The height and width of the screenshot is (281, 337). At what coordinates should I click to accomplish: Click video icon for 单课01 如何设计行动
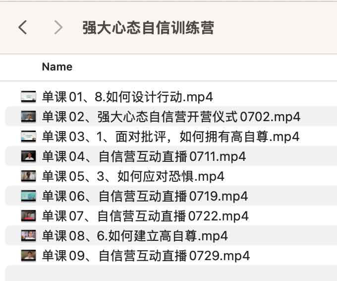pyautogui.click(x=29, y=96)
